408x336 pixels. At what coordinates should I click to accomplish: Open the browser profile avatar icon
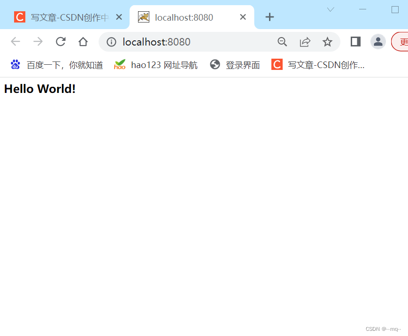tap(378, 41)
